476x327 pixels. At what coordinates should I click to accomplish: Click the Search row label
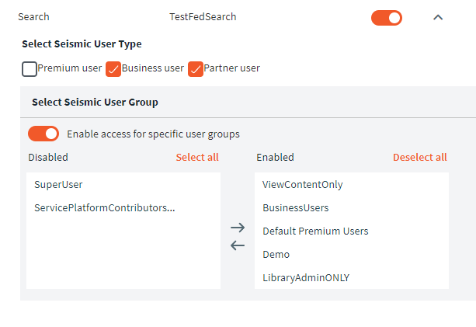tap(33, 16)
